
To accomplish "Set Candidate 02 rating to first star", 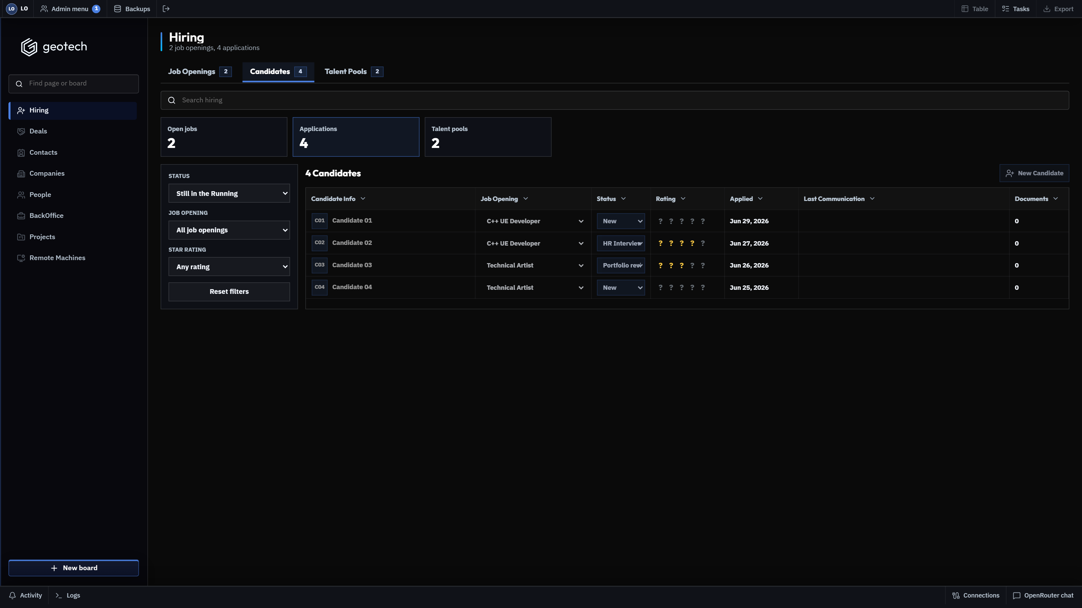I will click(660, 243).
